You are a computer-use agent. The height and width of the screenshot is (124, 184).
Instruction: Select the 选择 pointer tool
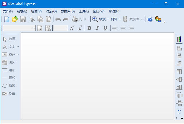[x=9, y=39]
